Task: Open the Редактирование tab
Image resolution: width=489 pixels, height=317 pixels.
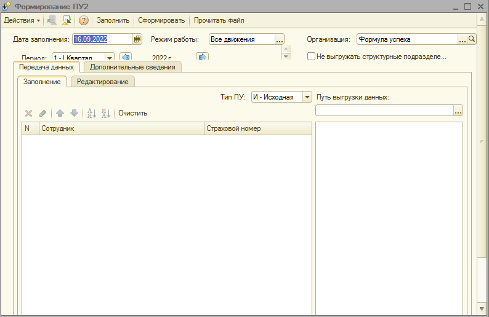Action: pyautogui.click(x=103, y=82)
